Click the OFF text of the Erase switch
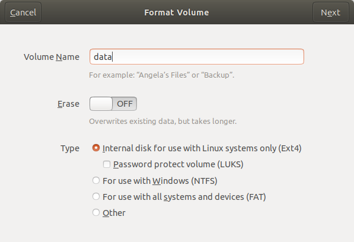 coord(125,104)
